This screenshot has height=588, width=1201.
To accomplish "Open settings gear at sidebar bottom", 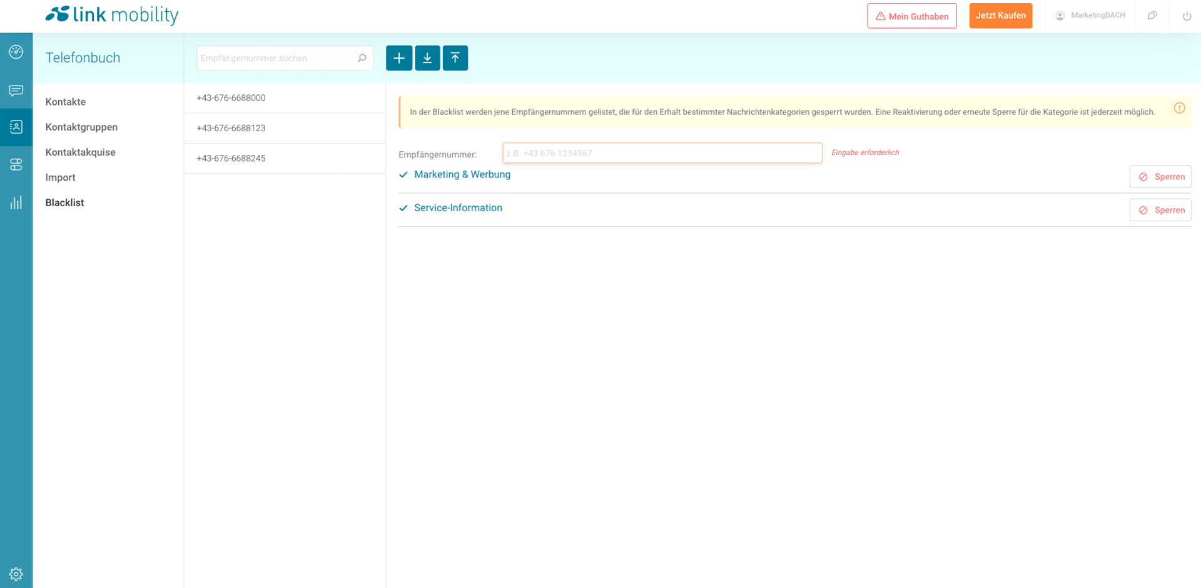I will pyautogui.click(x=16, y=574).
